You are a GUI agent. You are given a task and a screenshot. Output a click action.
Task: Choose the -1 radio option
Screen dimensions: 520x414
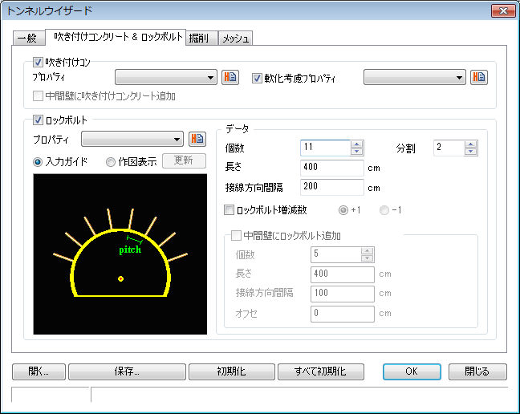[384, 210]
